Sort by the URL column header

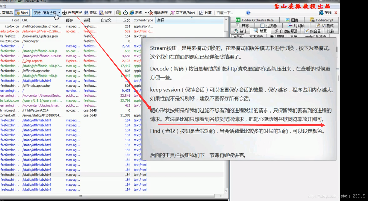coord(43,20)
